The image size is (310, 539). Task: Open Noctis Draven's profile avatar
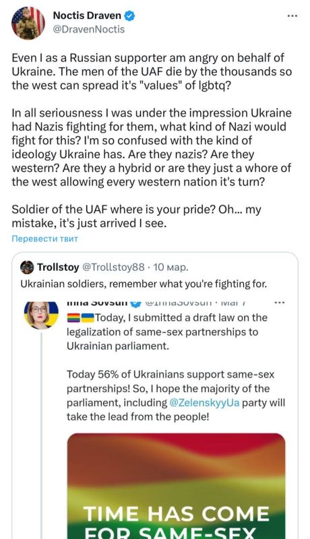click(x=28, y=23)
